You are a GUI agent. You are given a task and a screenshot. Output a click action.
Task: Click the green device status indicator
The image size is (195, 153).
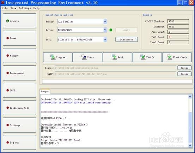click(x=111, y=30)
